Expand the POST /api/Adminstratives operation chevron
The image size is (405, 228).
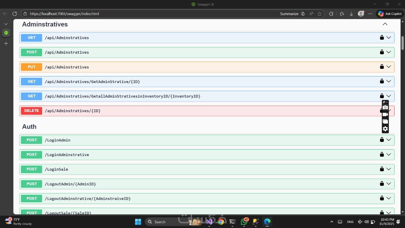click(x=389, y=52)
